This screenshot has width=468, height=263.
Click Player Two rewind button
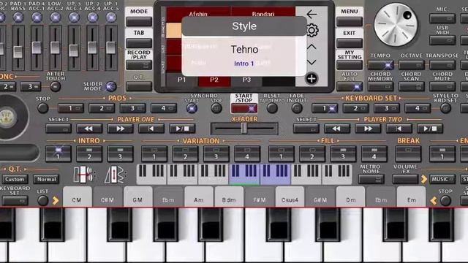[x=336, y=129]
